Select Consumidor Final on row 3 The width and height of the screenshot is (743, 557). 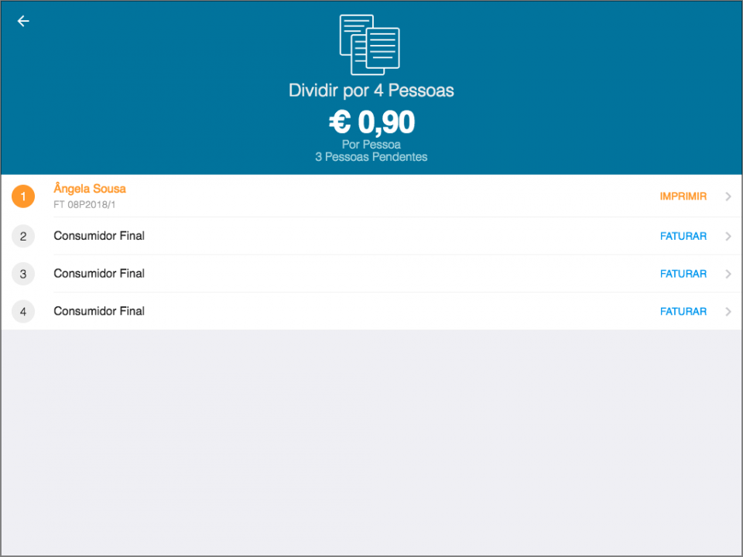99,274
